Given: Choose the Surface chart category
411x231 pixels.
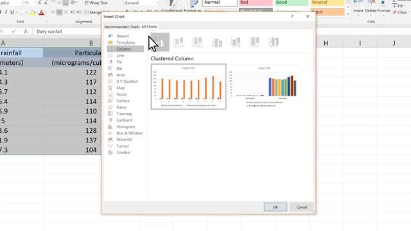Looking at the screenshot, I should (125, 101).
